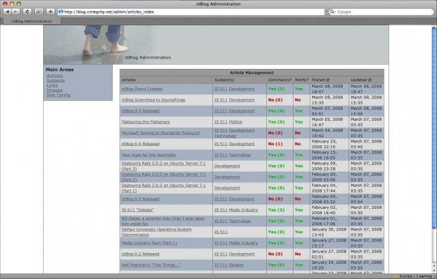Open the Bill Gates smarter man article
The image size is (437, 279).
[x=163, y=221]
